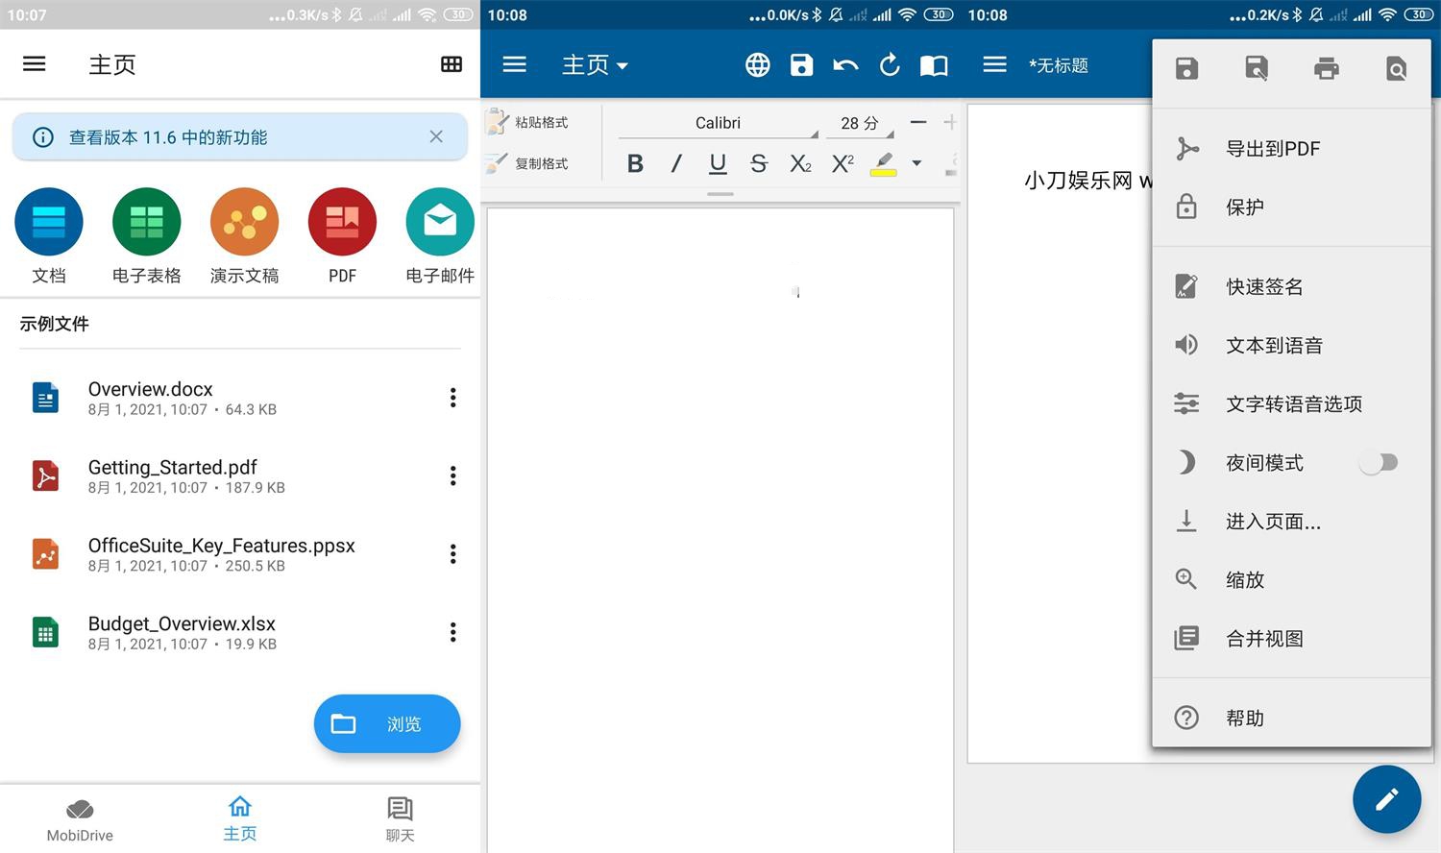Expand the 主页 dropdown in the editor header
This screenshot has height=853, width=1441.
point(595,64)
